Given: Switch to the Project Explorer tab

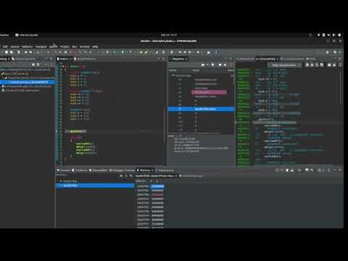Looking at the screenshot, I should (25, 59).
